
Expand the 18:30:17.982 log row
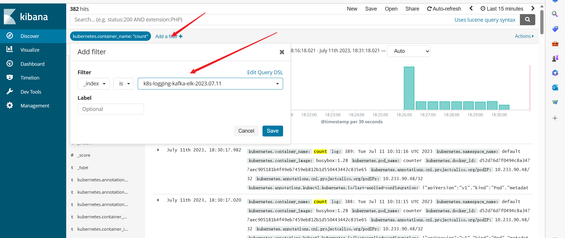(158, 150)
